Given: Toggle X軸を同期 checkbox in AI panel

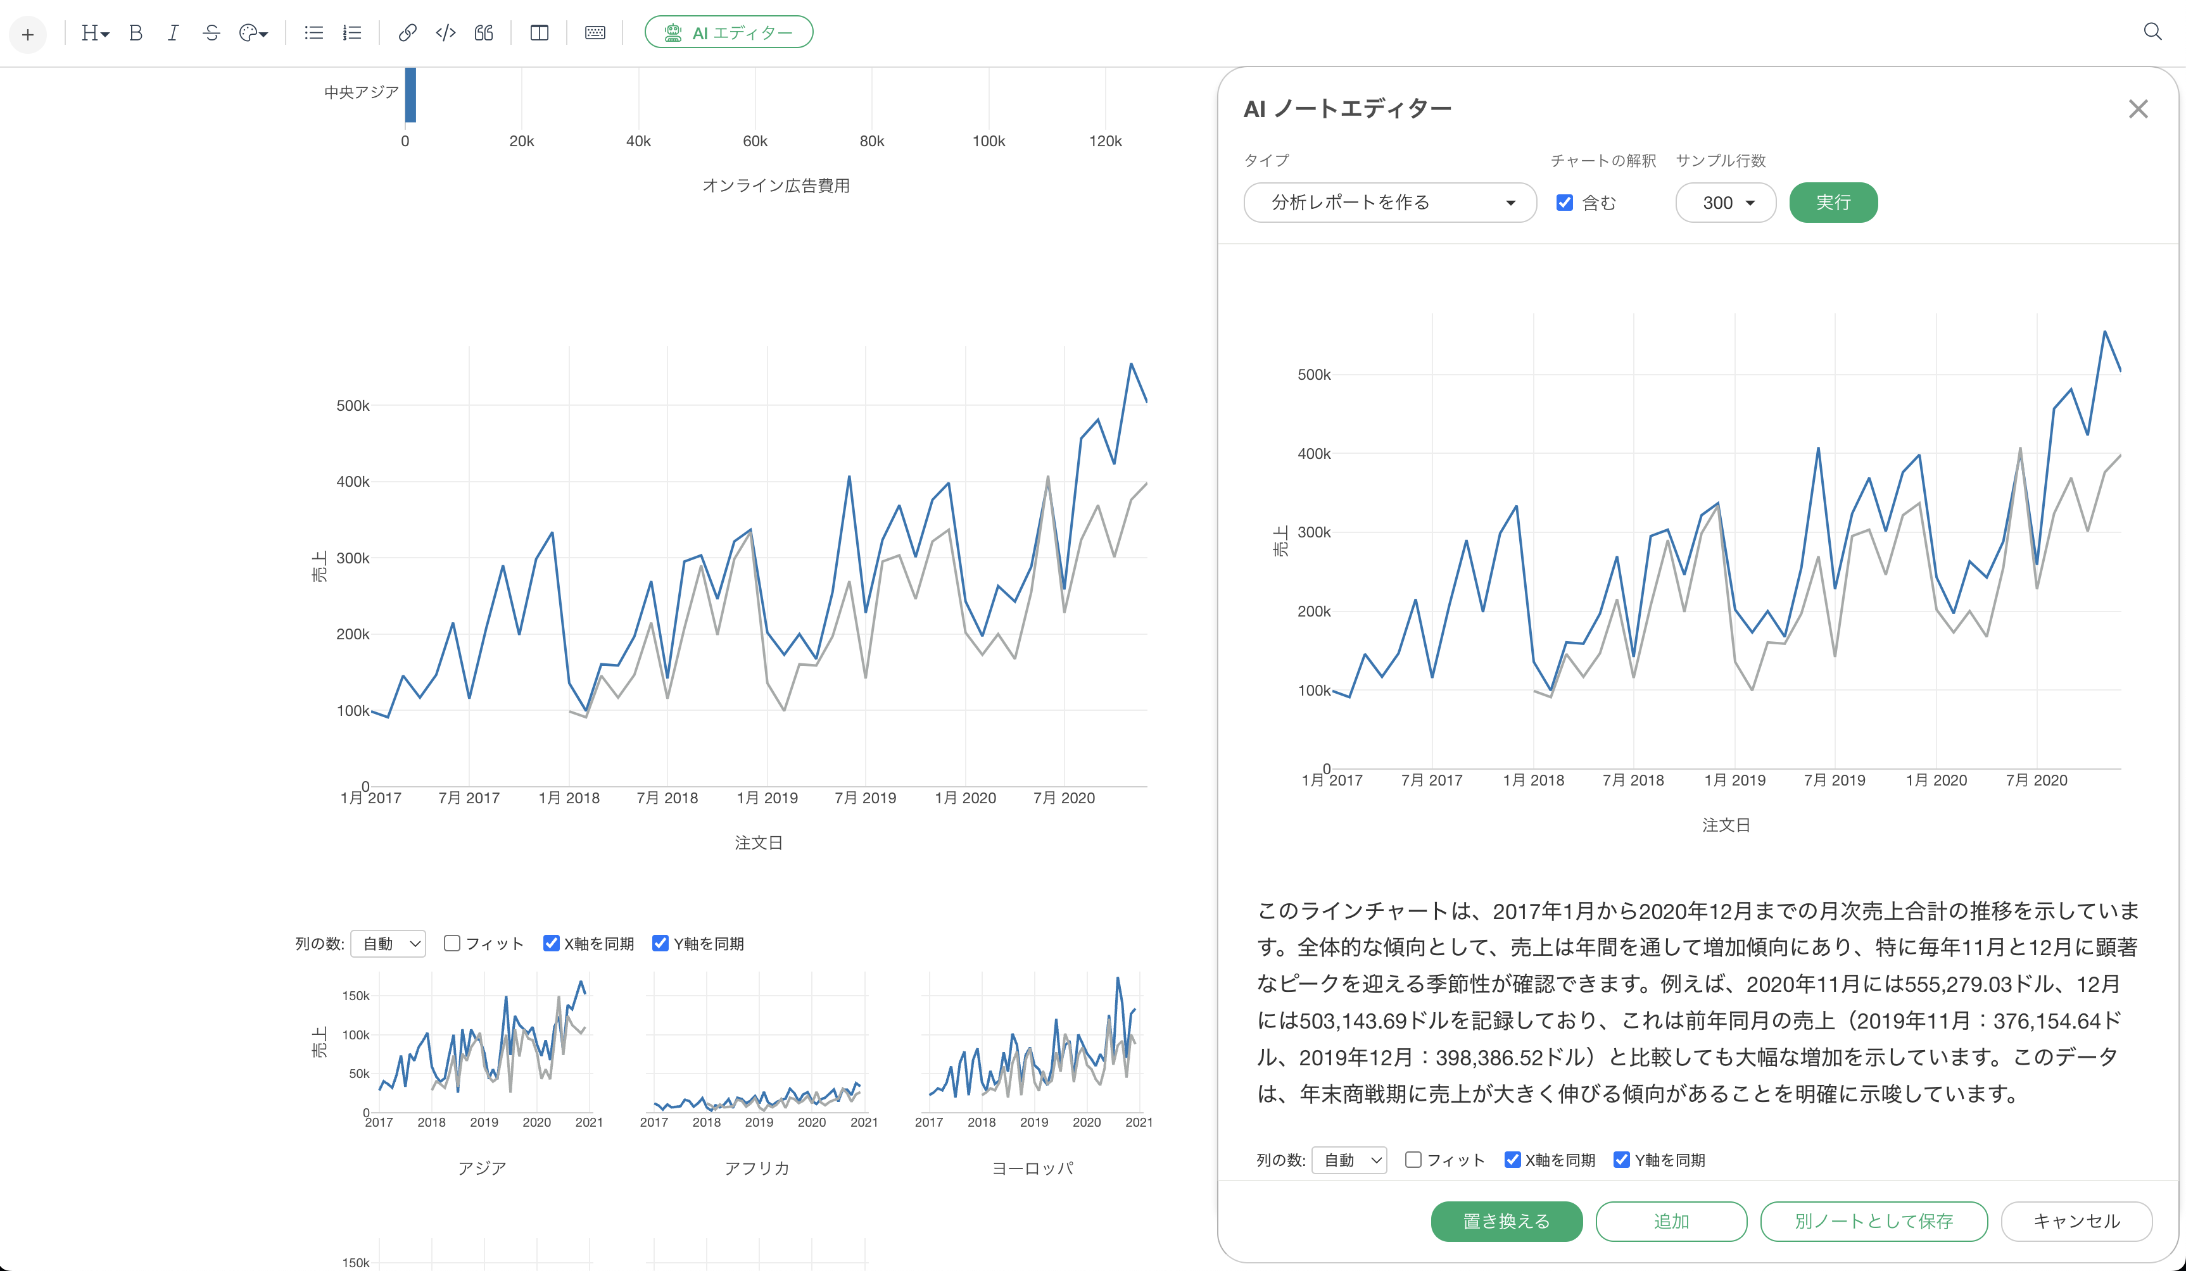Looking at the screenshot, I should coord(1512,1159).
